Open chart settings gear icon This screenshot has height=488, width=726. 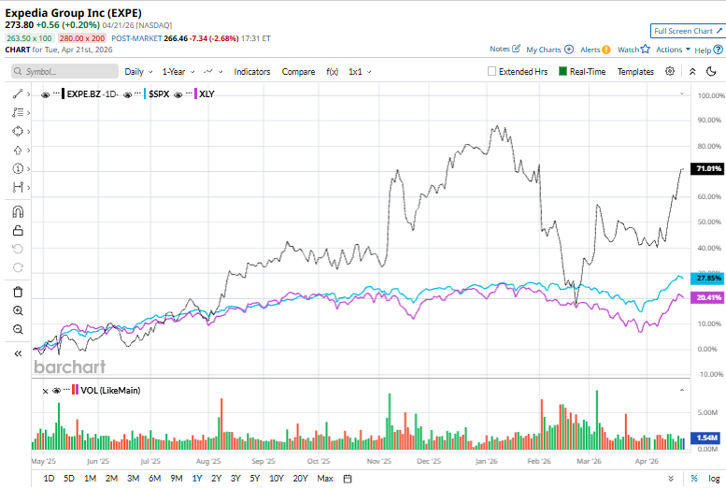pos(670,71)
